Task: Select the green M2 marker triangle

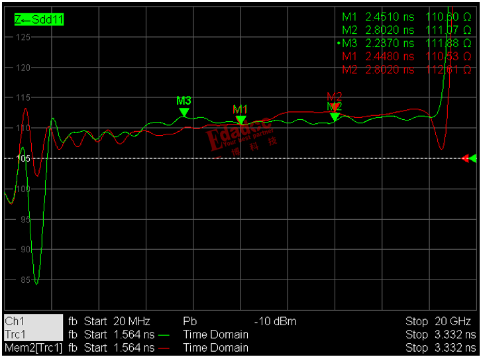Action: pyautogui.click(x=335, y=117)
